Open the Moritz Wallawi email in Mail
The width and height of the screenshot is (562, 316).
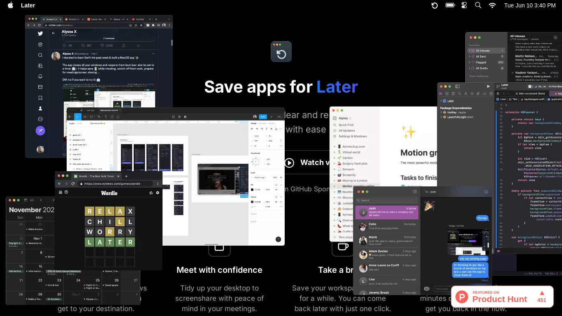tap(536, 61)
